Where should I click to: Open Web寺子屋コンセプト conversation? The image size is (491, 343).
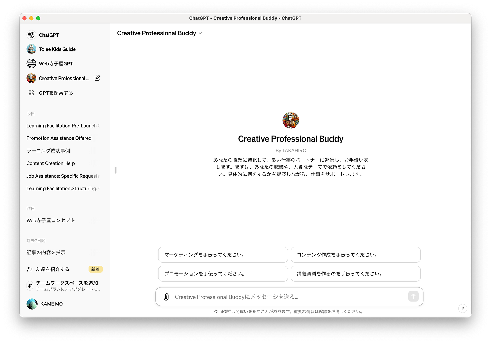[51, 220]
